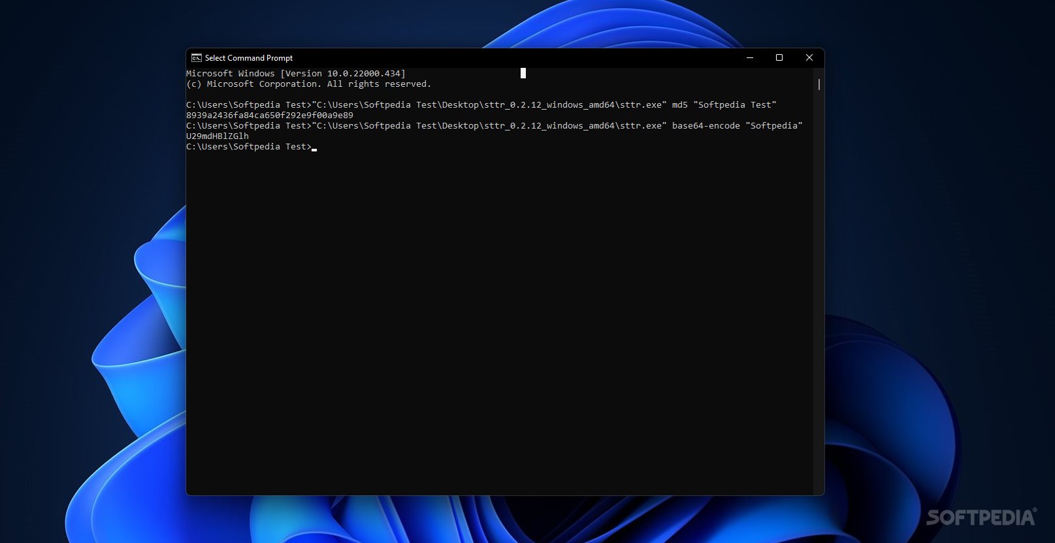
Task: Click the command line containing md5 "Softpedia Test"
Action: pos(481,105)
